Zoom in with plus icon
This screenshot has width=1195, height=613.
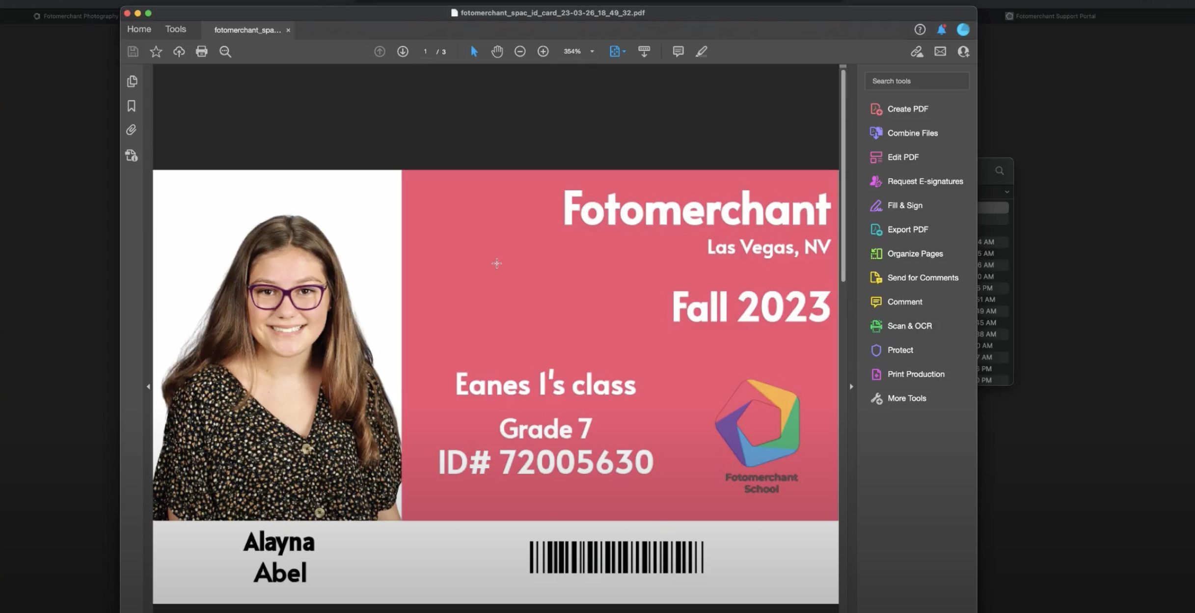pos(543,52)
